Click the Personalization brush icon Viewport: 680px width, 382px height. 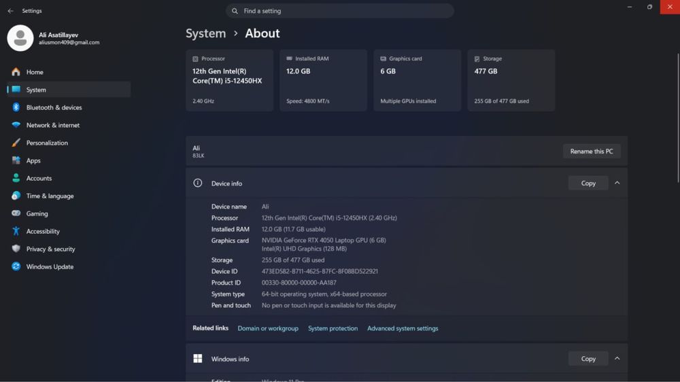coord(16,143)
